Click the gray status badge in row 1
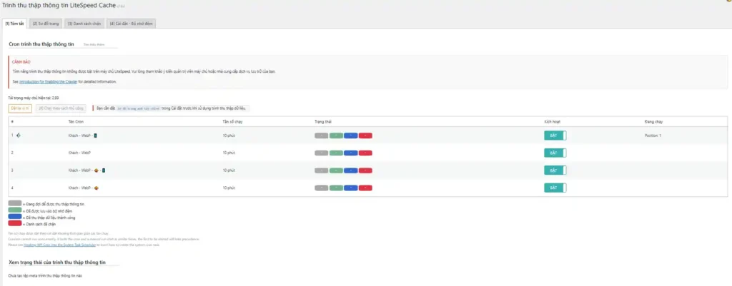 click(322, 136)
